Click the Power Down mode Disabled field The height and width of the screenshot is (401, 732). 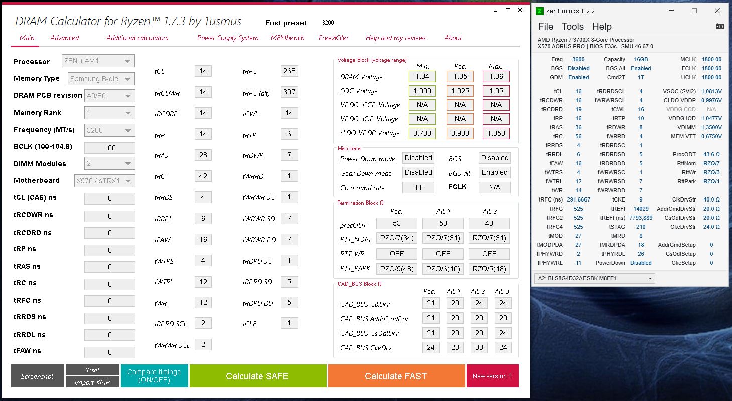pyautogui.click(x=418, y=158)
